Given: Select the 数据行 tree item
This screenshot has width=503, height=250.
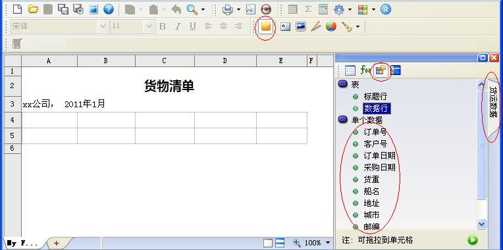Looking at the screenshot, I should [x=377, y=109].
